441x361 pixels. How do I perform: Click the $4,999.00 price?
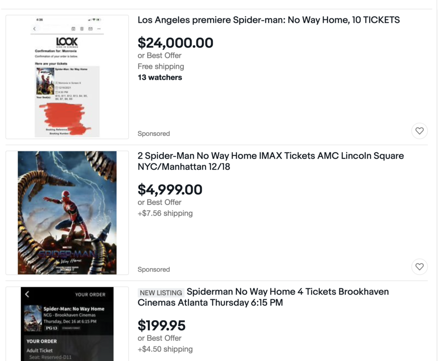click(170, 189)
